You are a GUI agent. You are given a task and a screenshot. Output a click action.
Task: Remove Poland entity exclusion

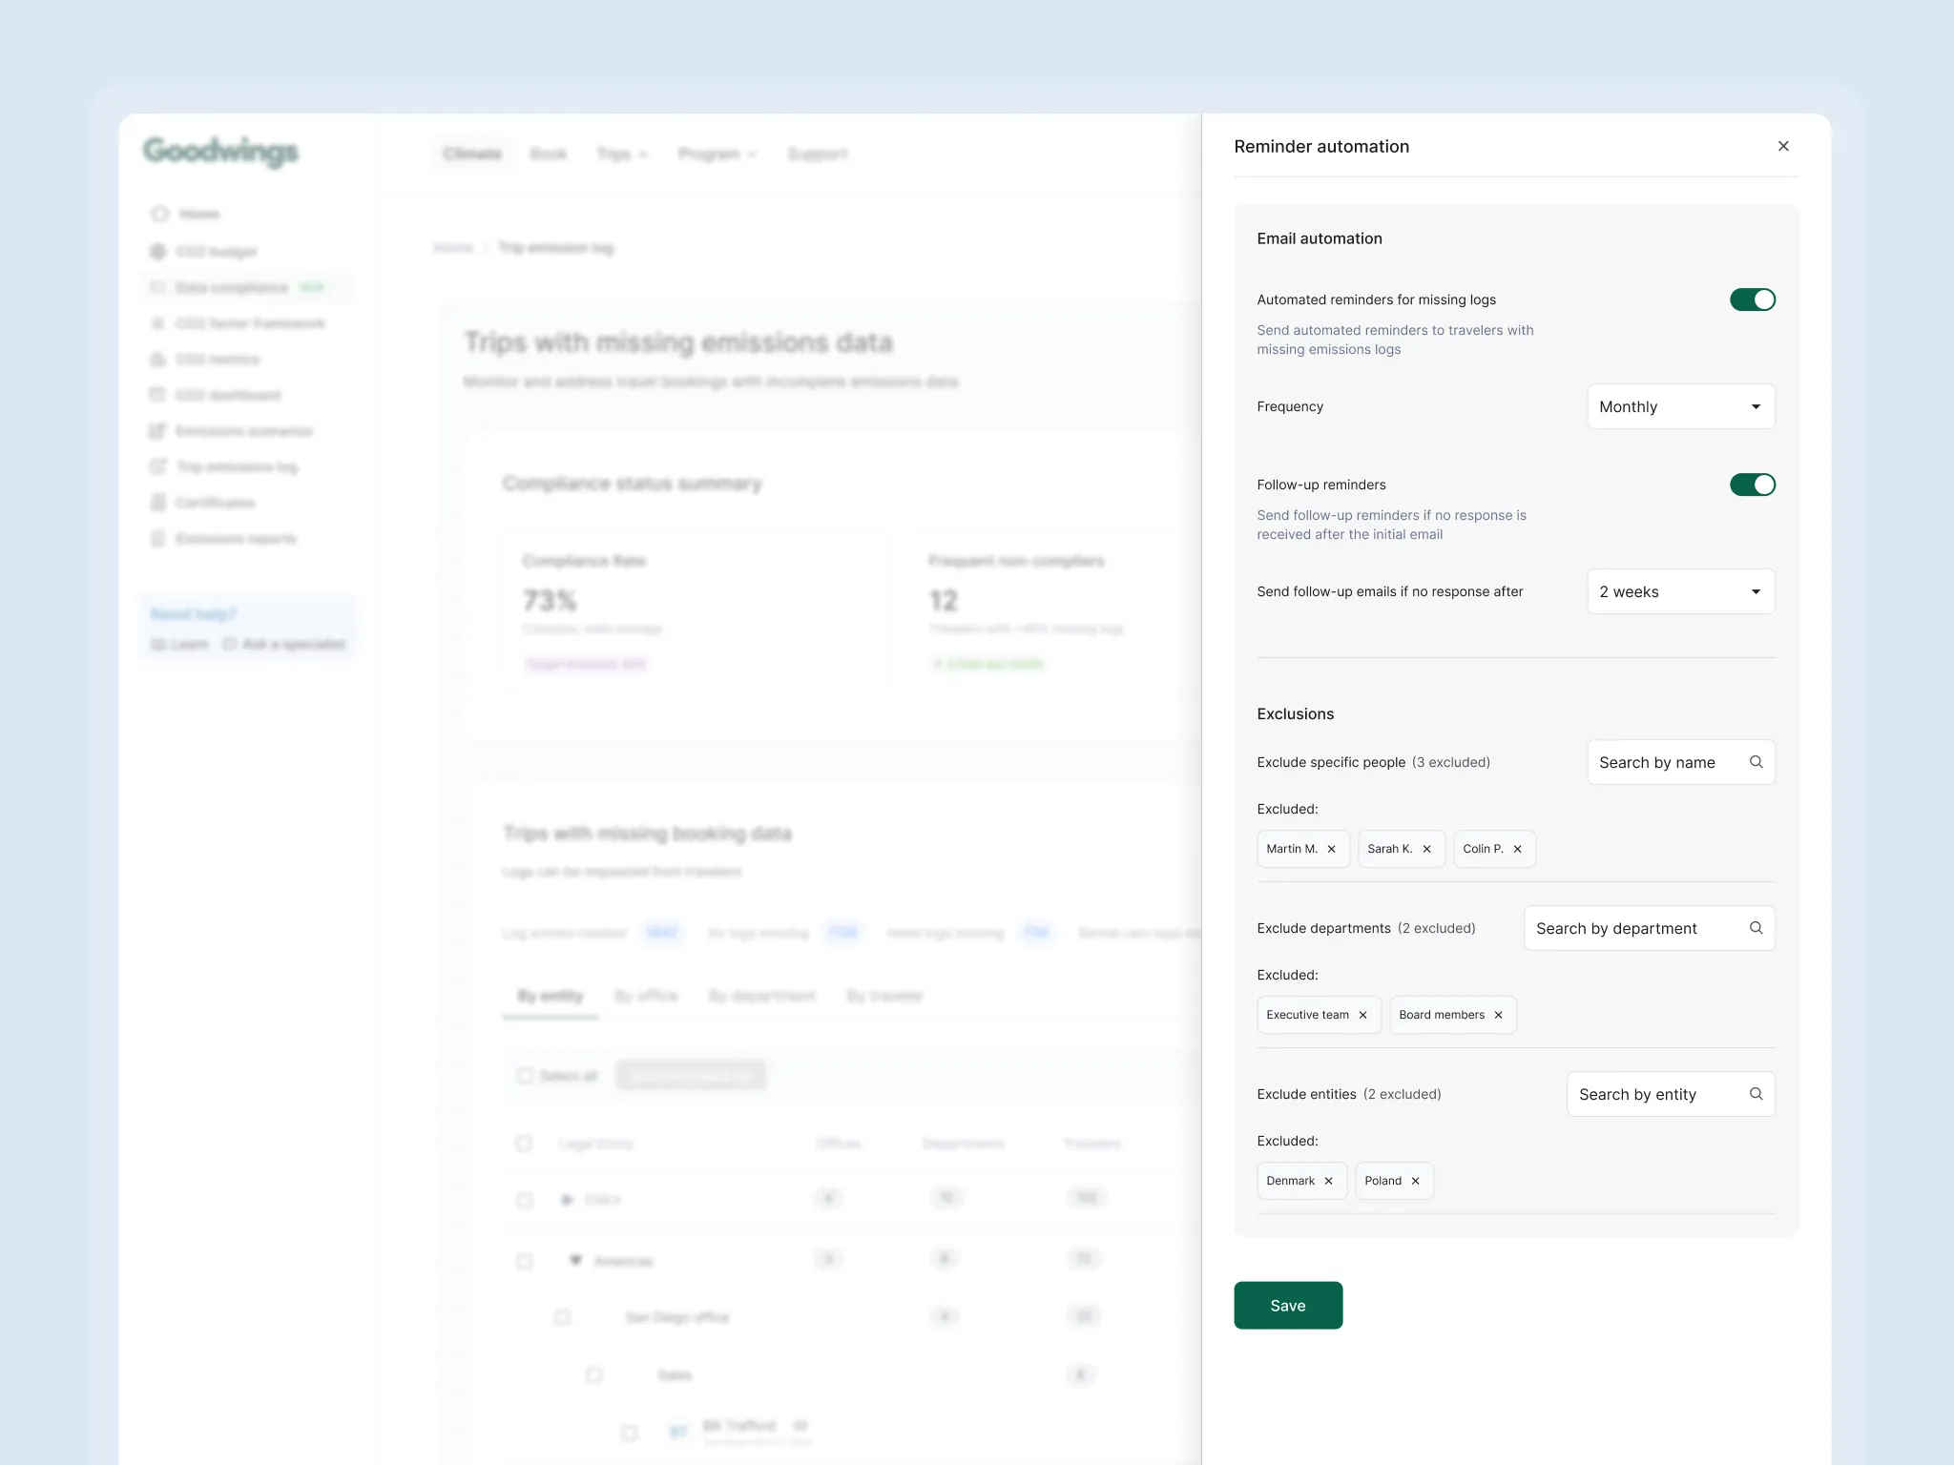[x=1415, y=1181]
